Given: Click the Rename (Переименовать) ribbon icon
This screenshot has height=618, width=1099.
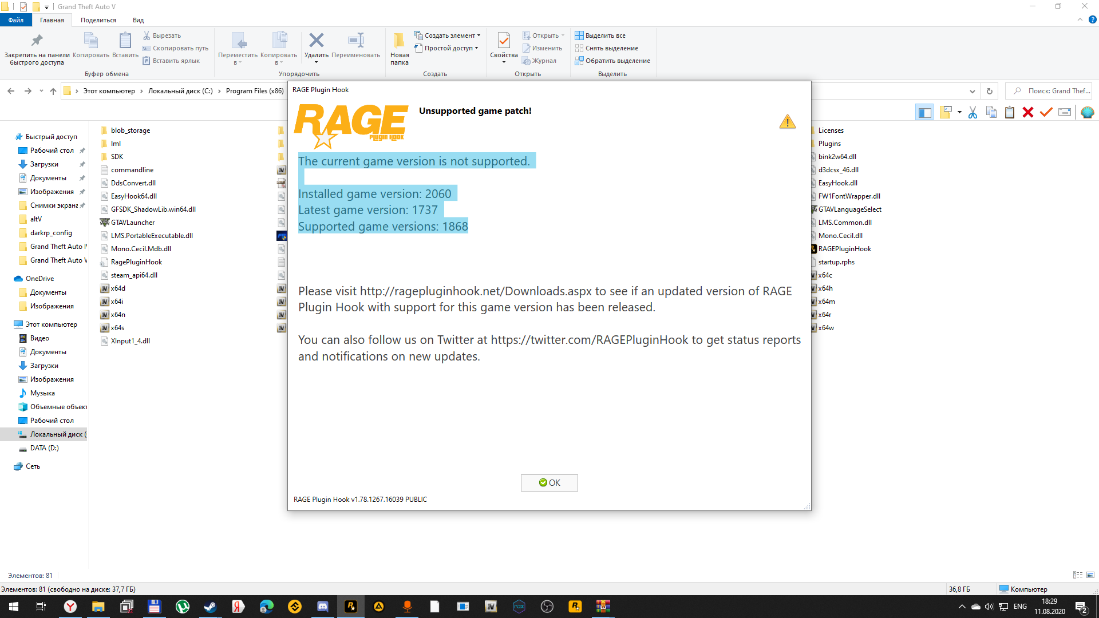Looking at the screenshot, I should [x=355, y=41].
